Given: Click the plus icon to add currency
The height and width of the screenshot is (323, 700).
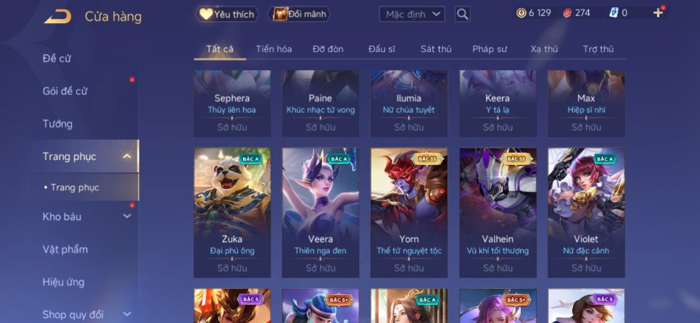Looking at the screenshot, I should 658,13.
